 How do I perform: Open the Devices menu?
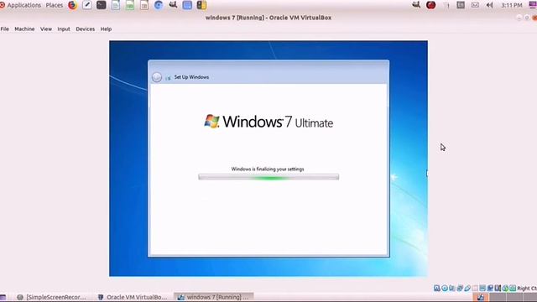(x=86, y=29)
